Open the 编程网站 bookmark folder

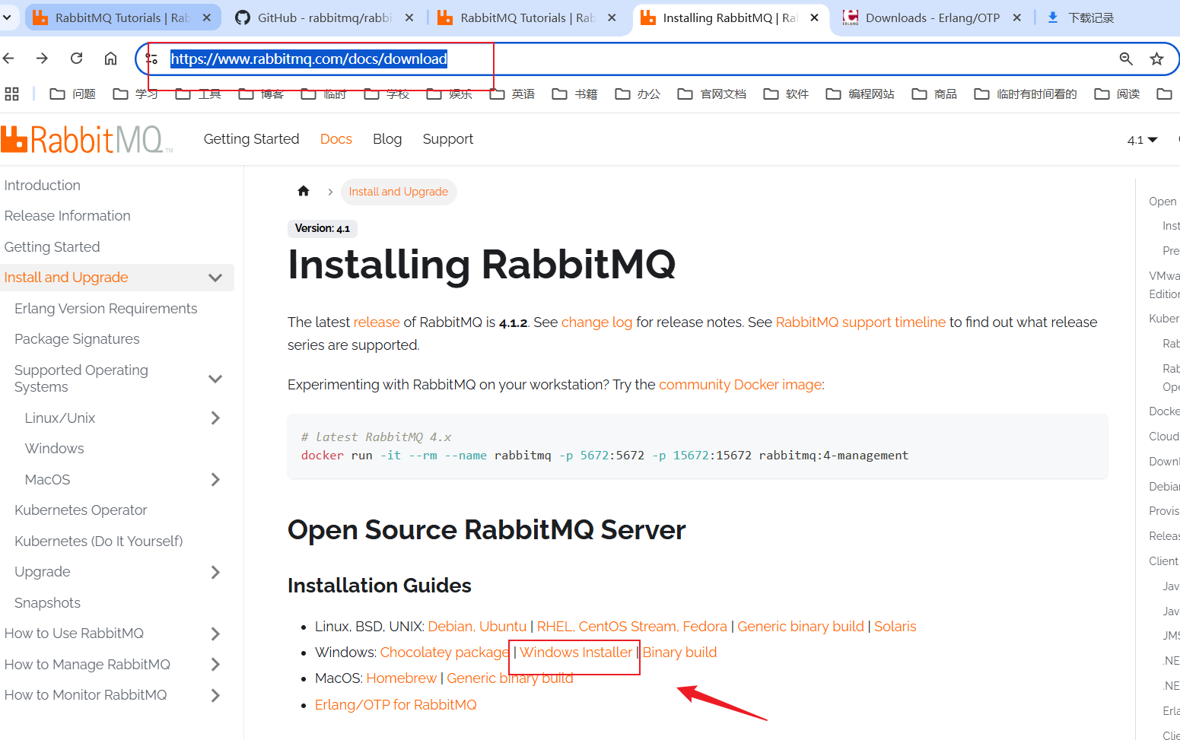(861, 94)
